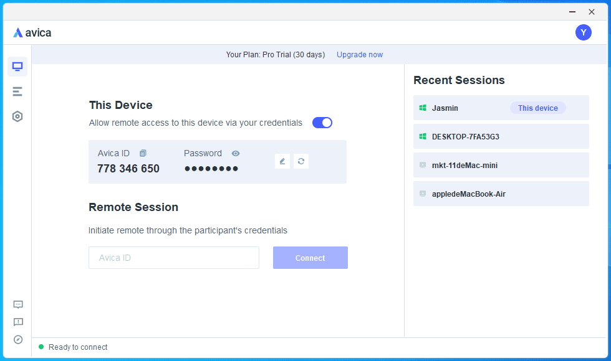Open the remote desktop sidebar tab
611x361 pixels.
(x=17, y=67)
